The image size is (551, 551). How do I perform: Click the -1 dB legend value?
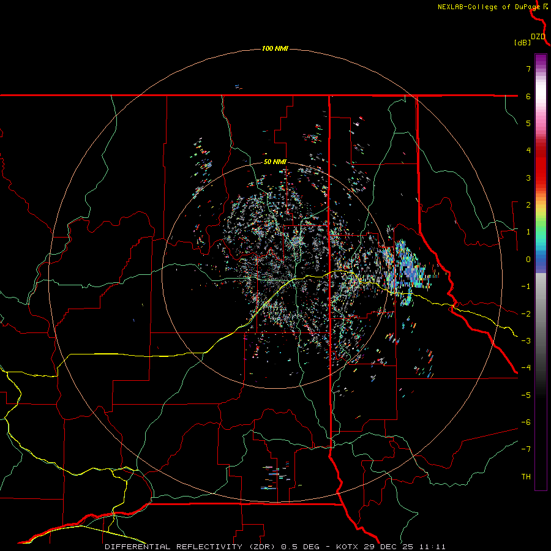tap(526, 287)
